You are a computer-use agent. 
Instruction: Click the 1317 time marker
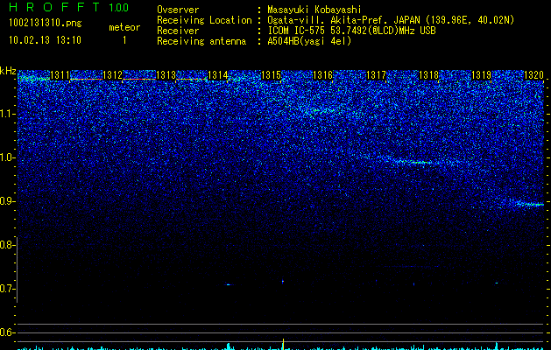coord(376,74)
